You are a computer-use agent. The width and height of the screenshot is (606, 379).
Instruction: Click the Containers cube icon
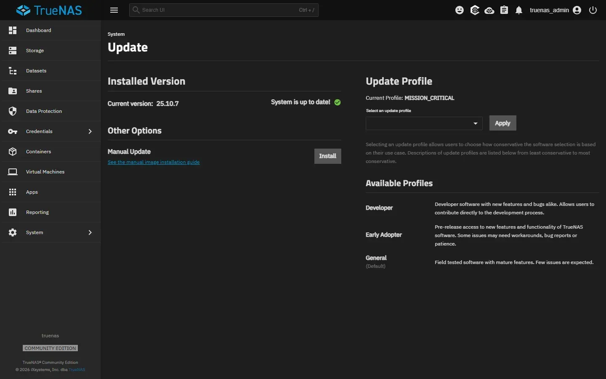pos(13,152)
